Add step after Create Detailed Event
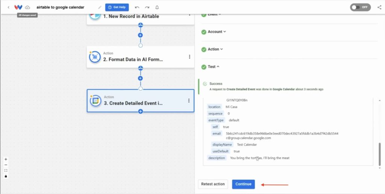Image resolution: width=385 pixels, height=194 pixels. [141, 112]
